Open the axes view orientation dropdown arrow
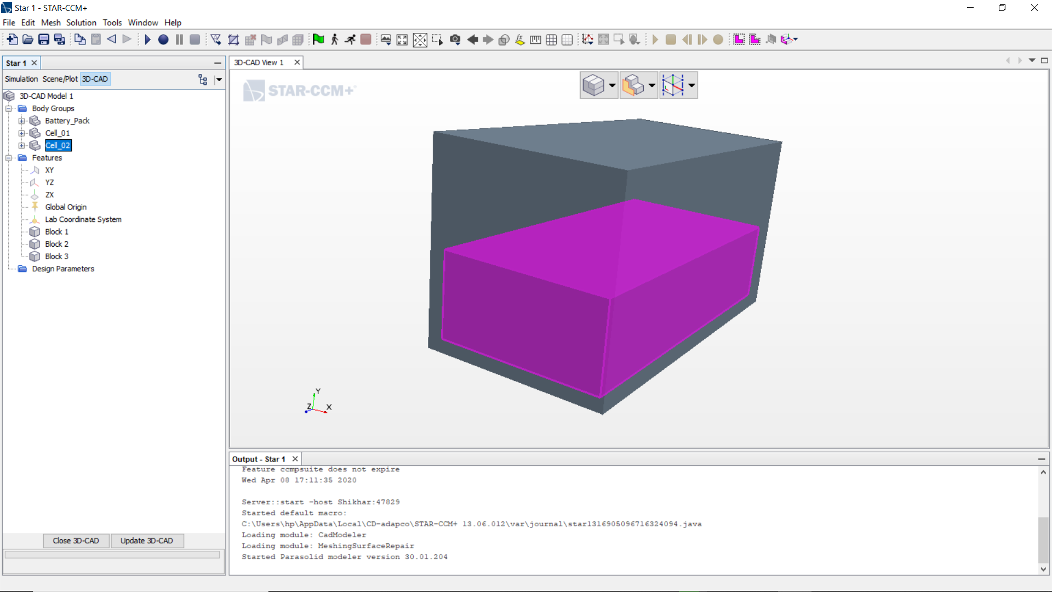This screenshot has height=592, width=1052. tap(691, 86)
